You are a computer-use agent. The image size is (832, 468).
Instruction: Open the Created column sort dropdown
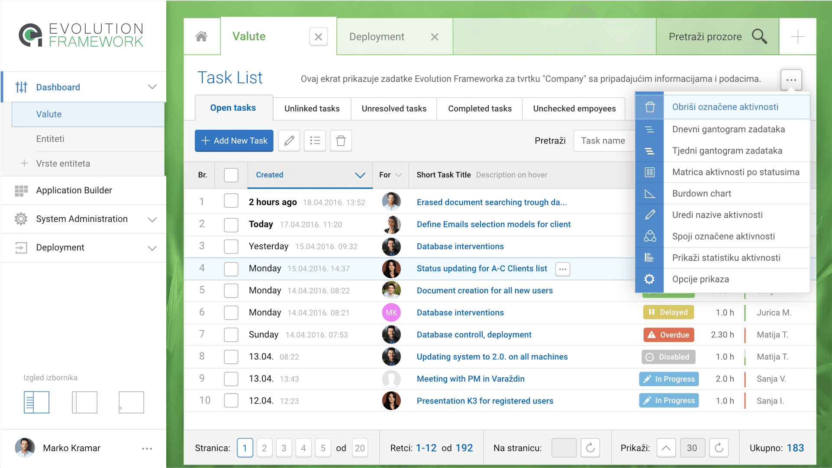360,175
